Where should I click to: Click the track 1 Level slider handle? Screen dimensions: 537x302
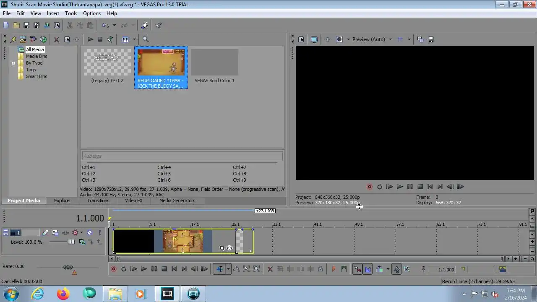(71, 242)
